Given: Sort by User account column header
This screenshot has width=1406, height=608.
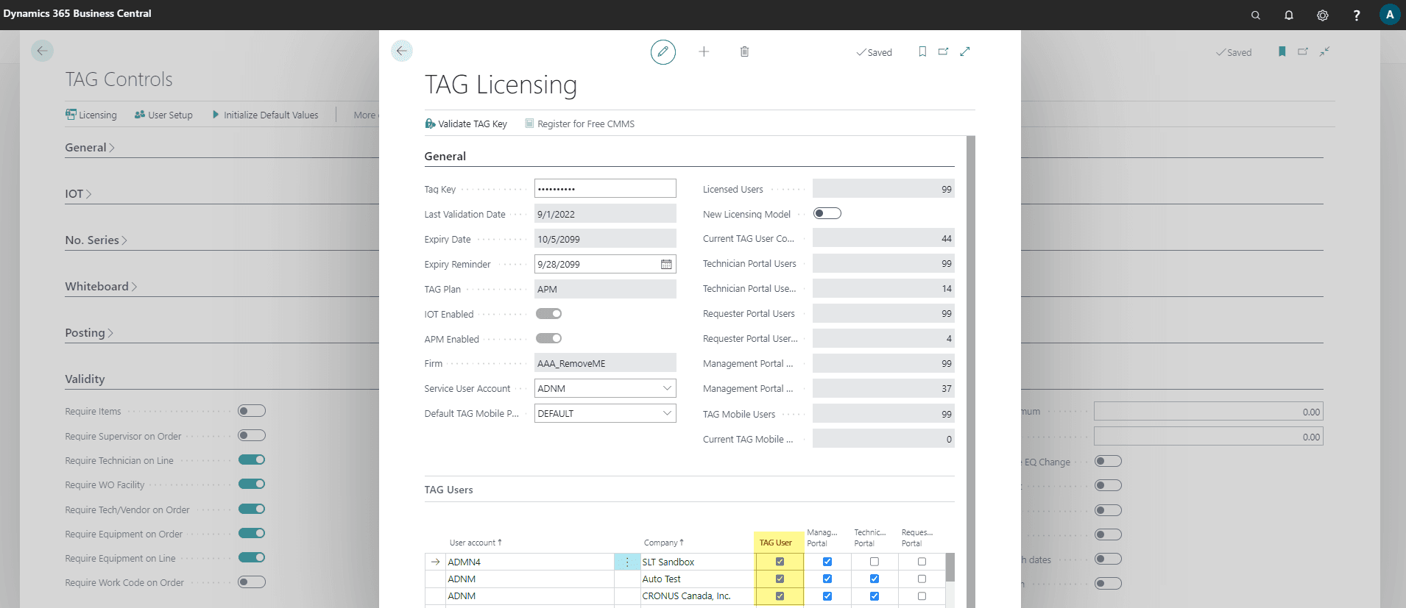Looking at the screenshot, I should coord(476,543).
